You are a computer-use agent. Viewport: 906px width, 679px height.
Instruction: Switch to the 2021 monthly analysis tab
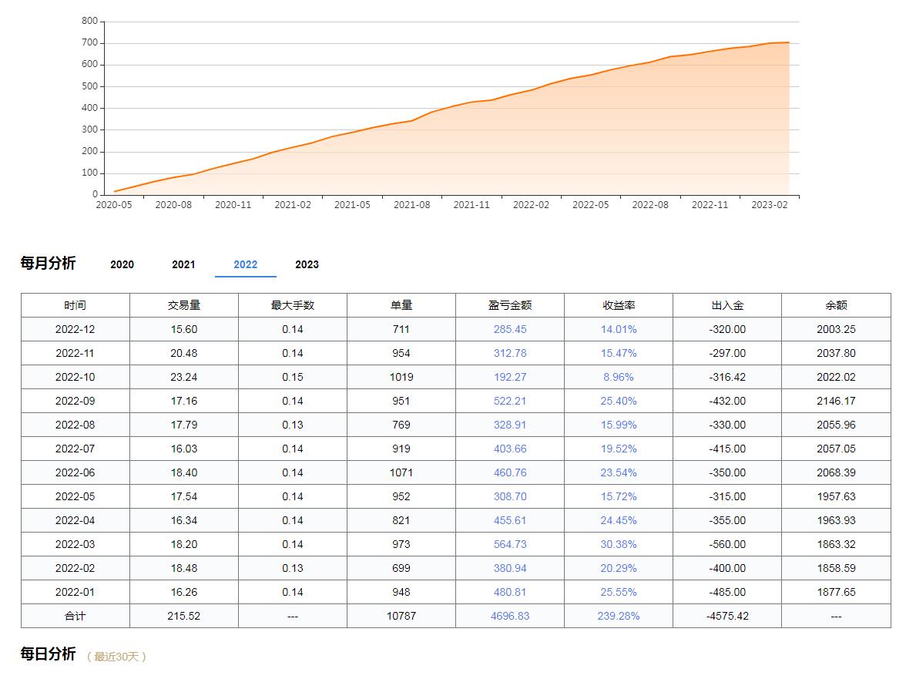coord(183,264)
